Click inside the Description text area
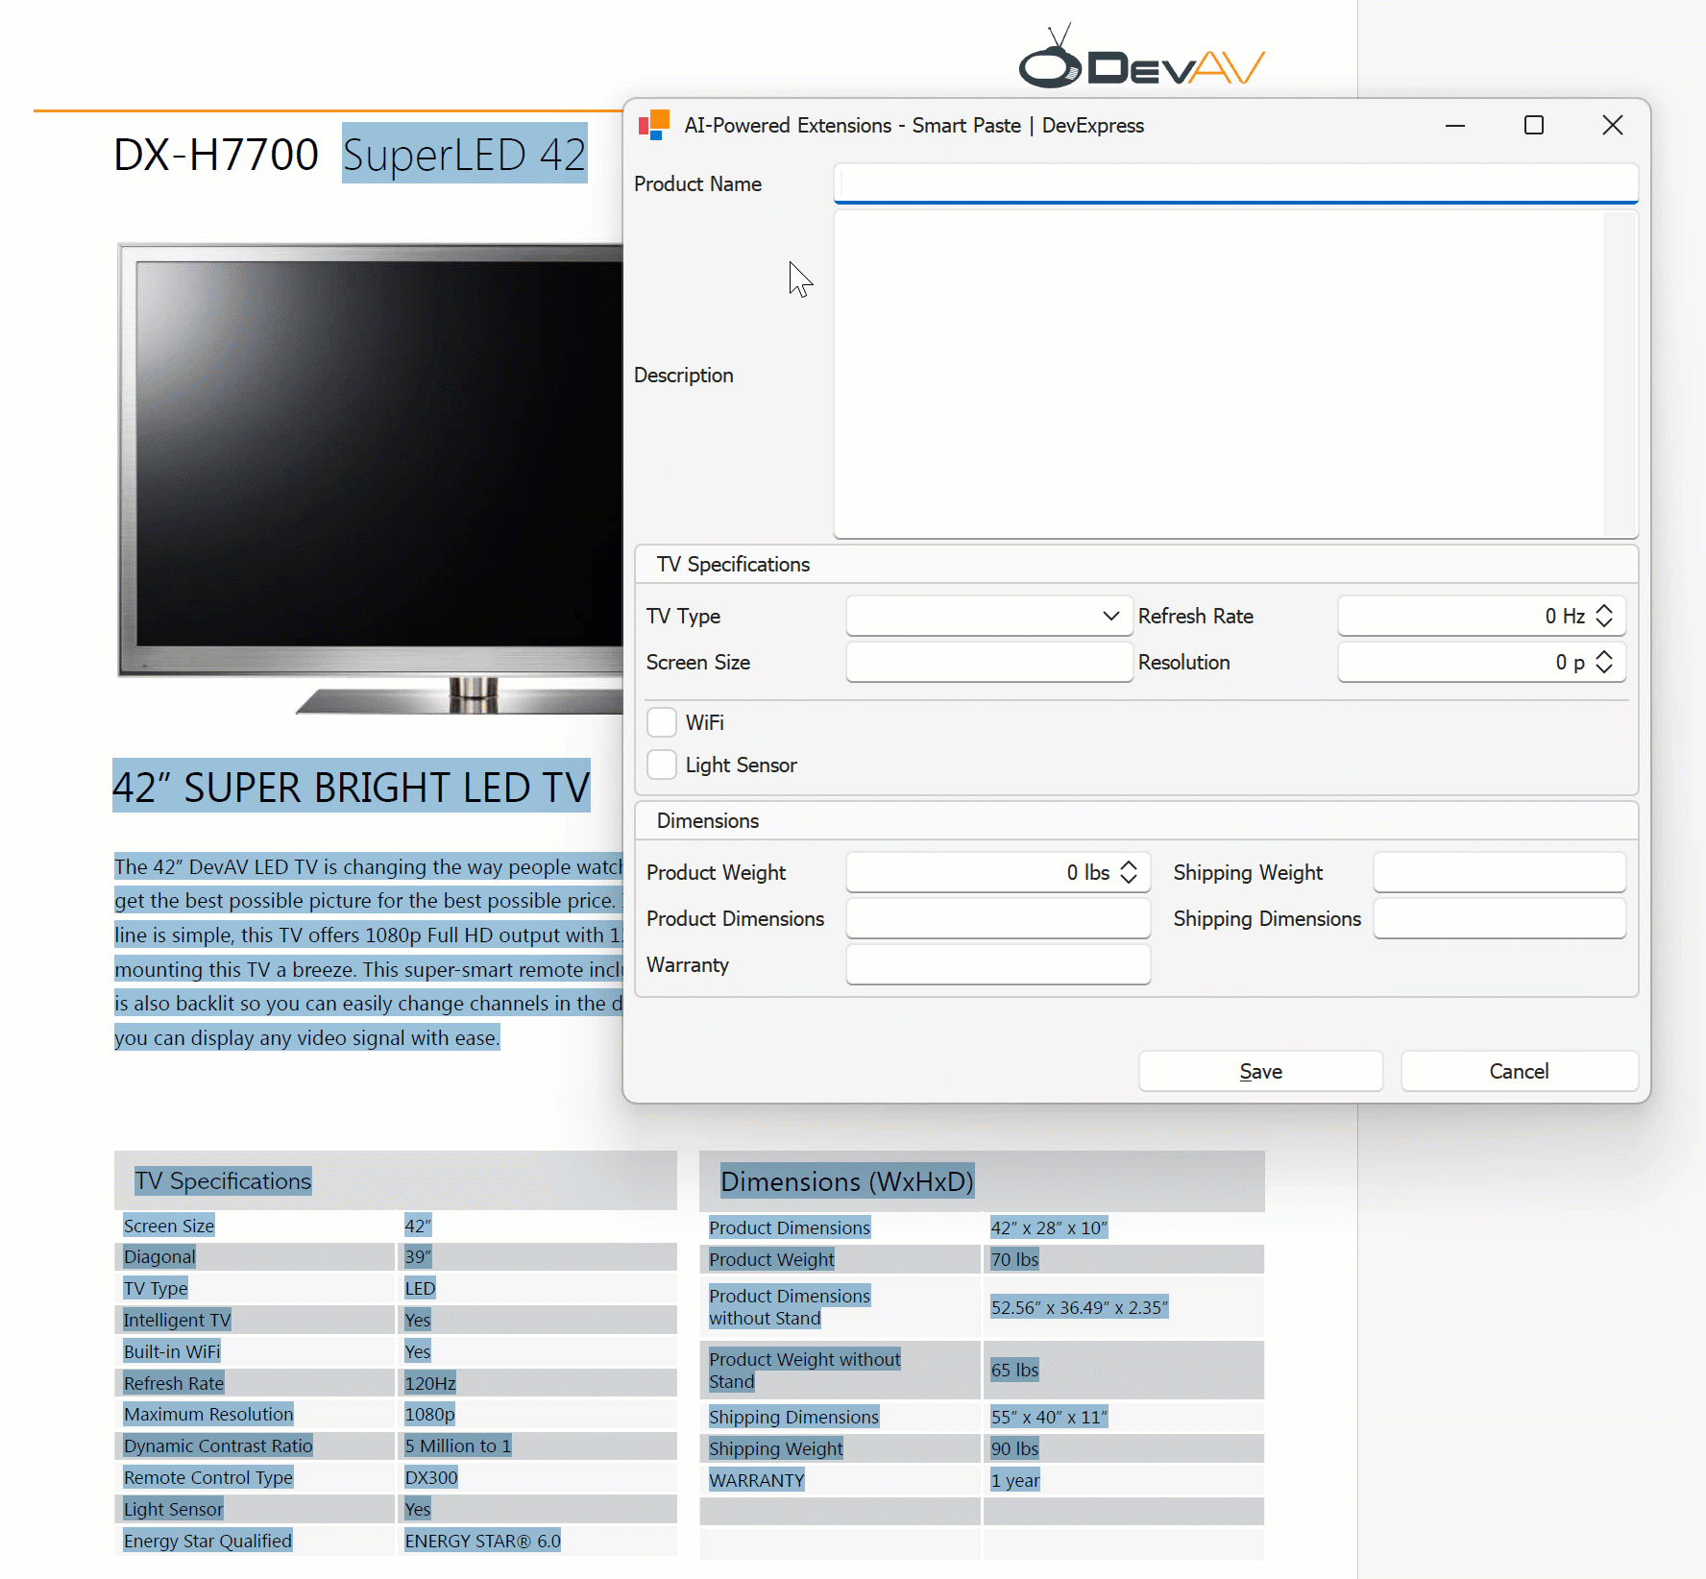 coord(1218,375)
